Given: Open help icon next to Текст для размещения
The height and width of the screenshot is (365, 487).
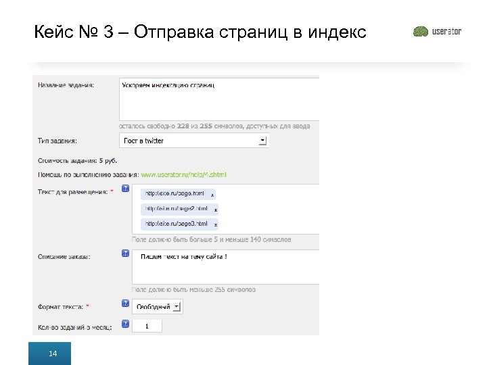Looking at the screenshot, I should pos(125,188).
